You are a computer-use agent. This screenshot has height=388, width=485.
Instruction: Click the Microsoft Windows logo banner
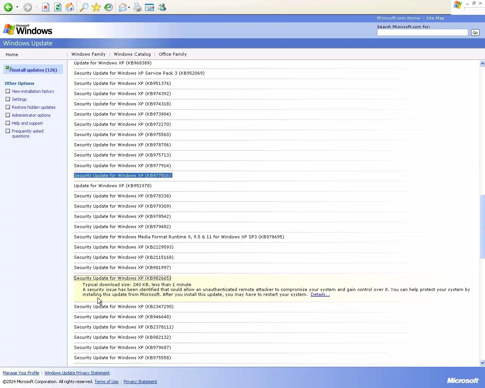pyautogui.click(x=28, y=30)
